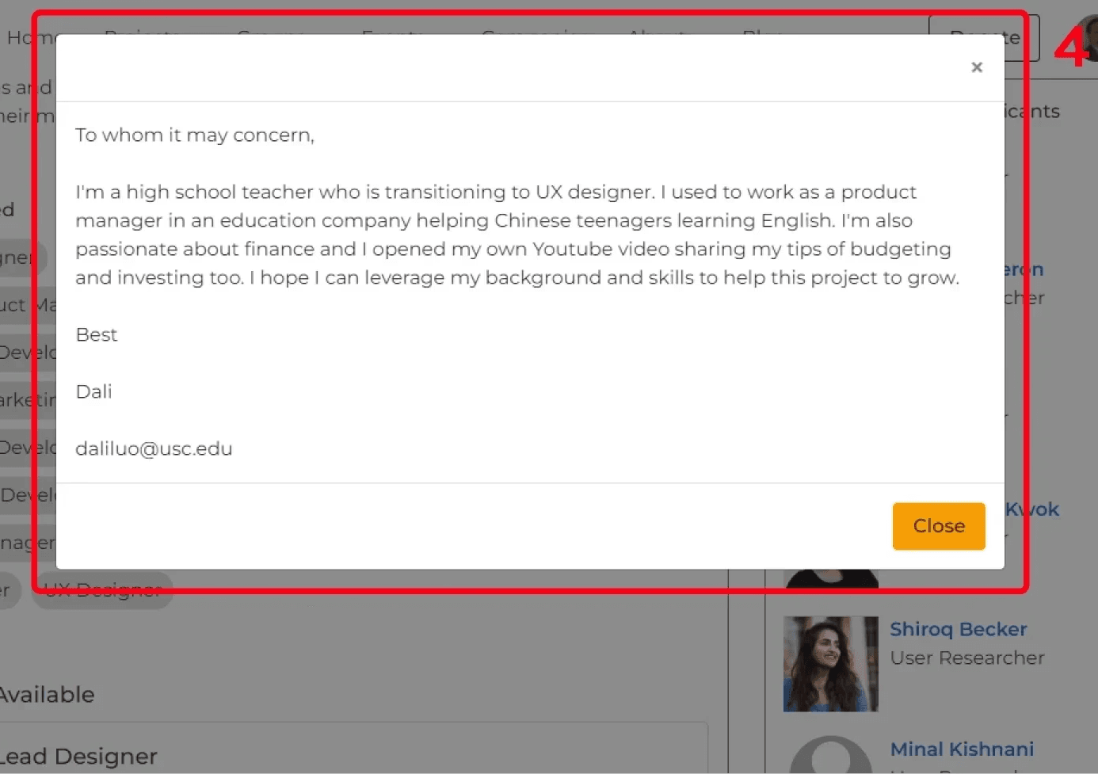Click Minal Kishnani's avatar placeholder
The height and width of the screenshot is (774, 1098).
[830, 755]
